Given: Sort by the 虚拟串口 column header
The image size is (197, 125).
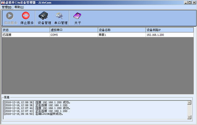Looking at the screenshot, I should [74, 30].
